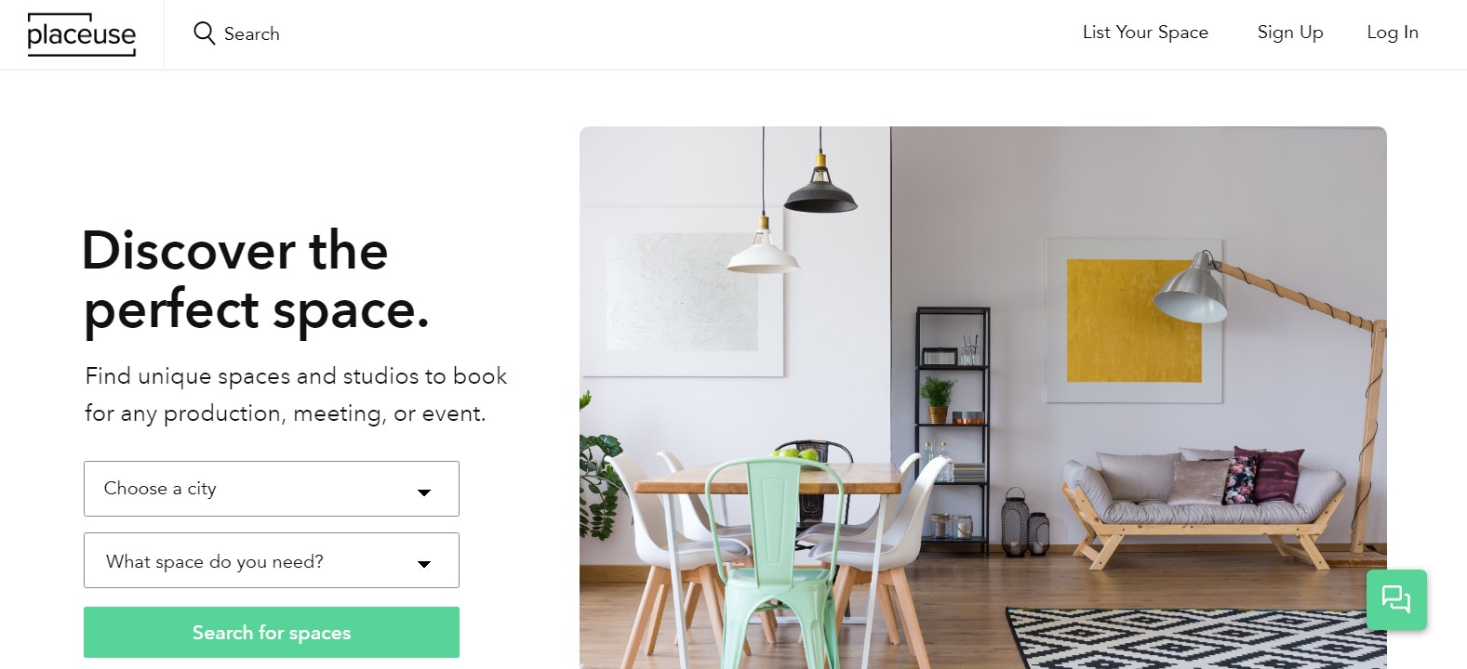Go to Sign Up
The image size is (1467, 669).
[x=1290, y=33]
